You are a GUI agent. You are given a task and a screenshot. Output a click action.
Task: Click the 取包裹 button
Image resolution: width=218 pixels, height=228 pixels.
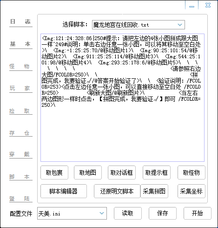pyautogui.click(x=54, y=173)
